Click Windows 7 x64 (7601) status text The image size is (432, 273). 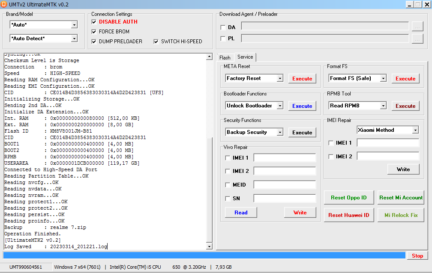click(x=78, y=267)
